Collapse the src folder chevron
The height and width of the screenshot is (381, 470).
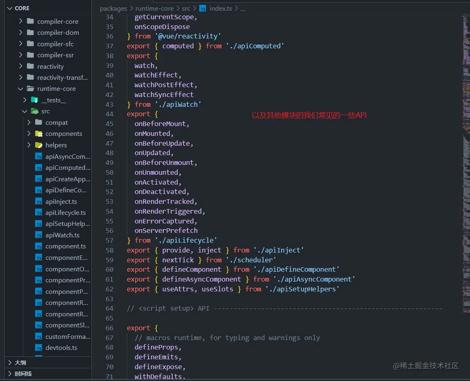pyautogui.click(x=25, y=111)
